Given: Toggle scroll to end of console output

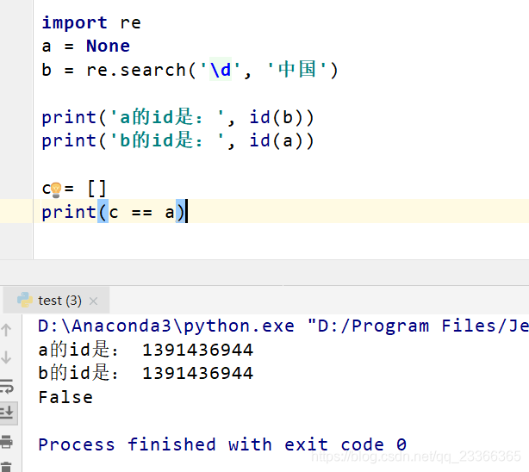Looking at the screenshot, I should (7, 413).
